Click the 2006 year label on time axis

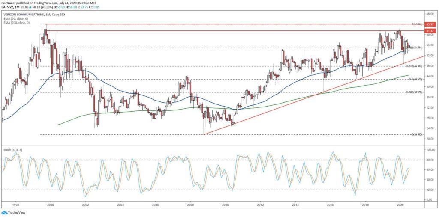[x=156, y=205]
